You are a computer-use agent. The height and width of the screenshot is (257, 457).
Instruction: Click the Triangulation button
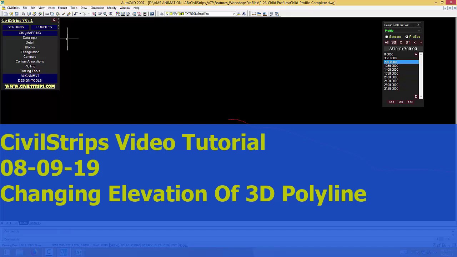pos(30,52)
